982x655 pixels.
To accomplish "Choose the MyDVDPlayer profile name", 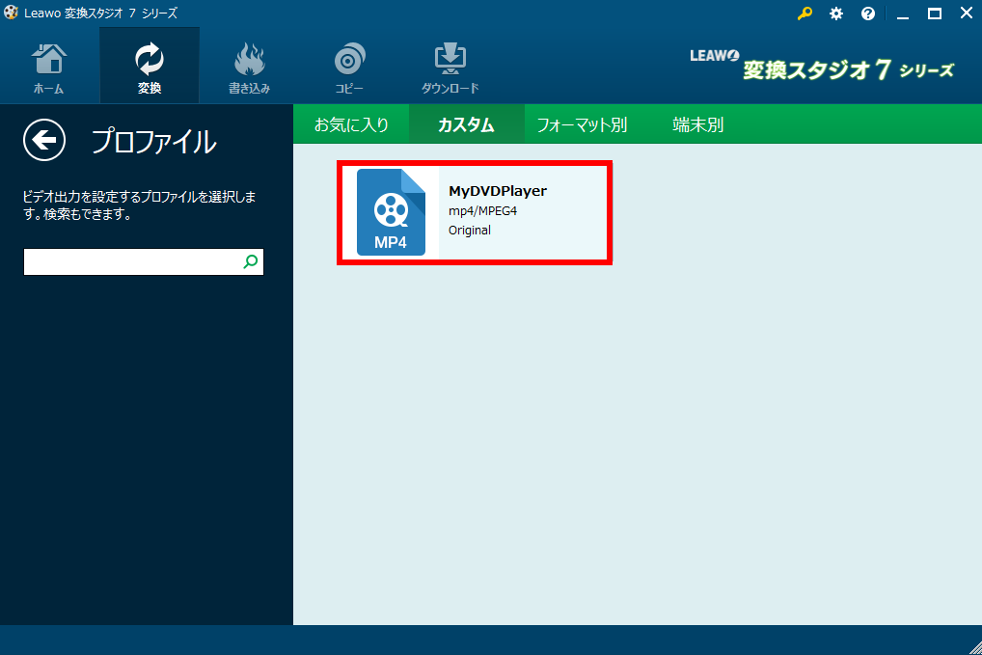I will tap(498, 191).
